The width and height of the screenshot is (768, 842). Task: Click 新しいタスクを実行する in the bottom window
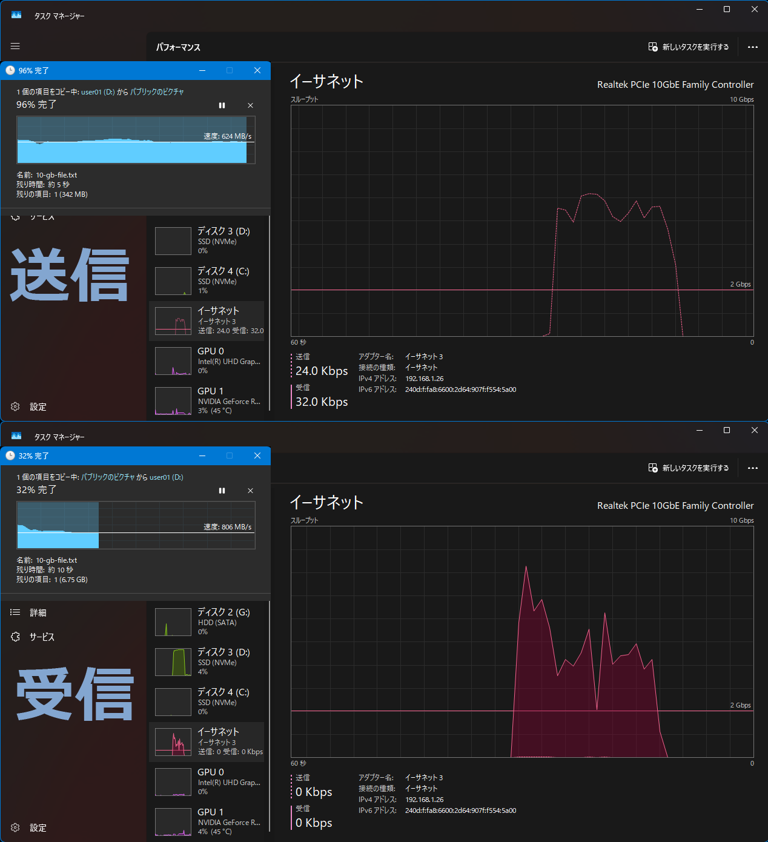[689, 468]
